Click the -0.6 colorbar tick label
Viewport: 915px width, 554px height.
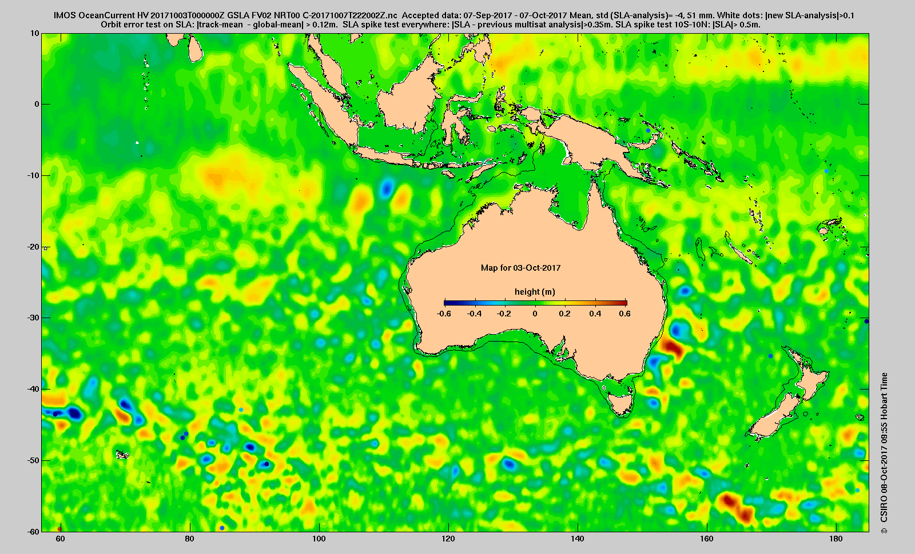443,314
